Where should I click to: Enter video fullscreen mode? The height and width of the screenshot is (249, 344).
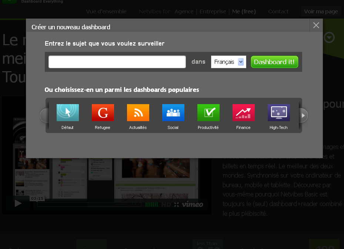tap(176, 205)
